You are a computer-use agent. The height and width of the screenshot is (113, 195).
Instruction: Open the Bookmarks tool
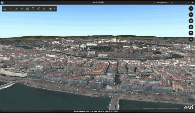(x=33, y=9)
